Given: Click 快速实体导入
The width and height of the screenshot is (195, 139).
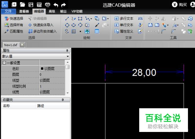Looking at the screenshot, I should coord(41,25).
